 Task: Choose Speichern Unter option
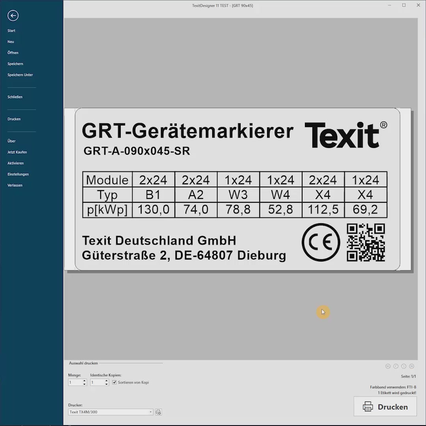pyautogui.click(x=20, y=75)
